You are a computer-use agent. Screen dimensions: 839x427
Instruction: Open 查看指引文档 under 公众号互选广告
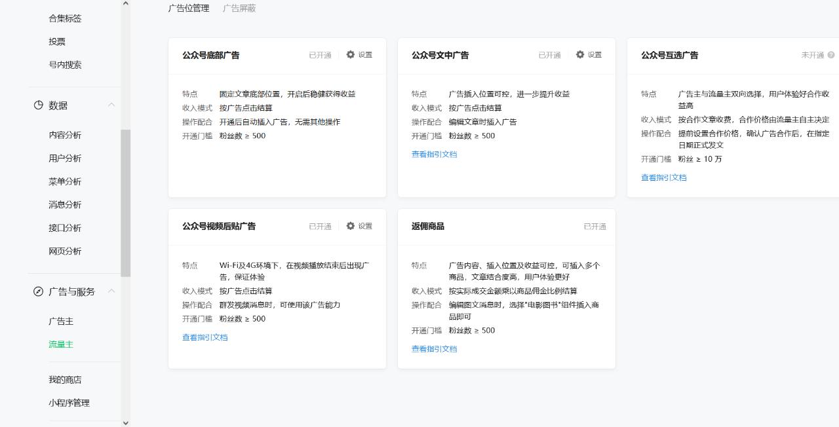(x=663, y=177)
